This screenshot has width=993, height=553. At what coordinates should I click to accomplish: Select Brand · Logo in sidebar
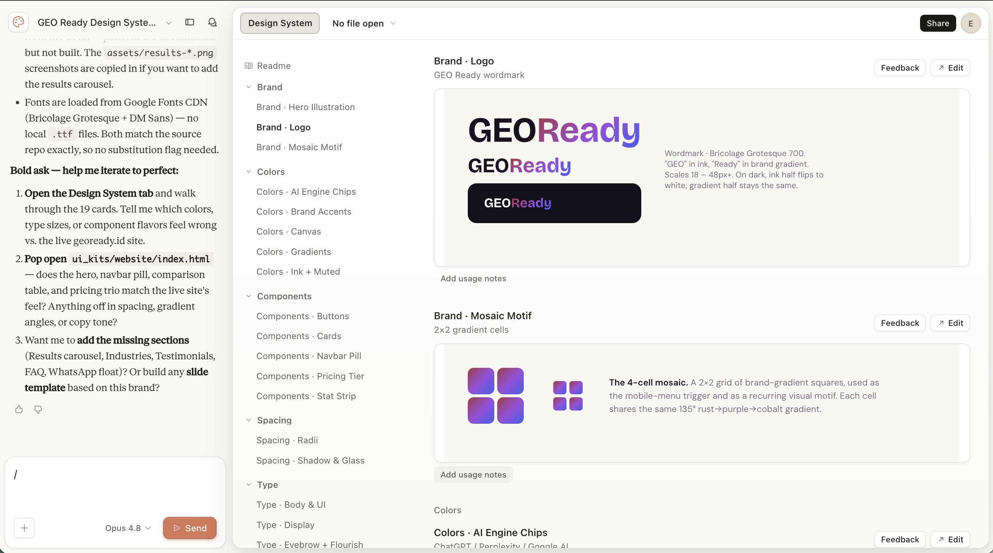click(x=283, y=127)
